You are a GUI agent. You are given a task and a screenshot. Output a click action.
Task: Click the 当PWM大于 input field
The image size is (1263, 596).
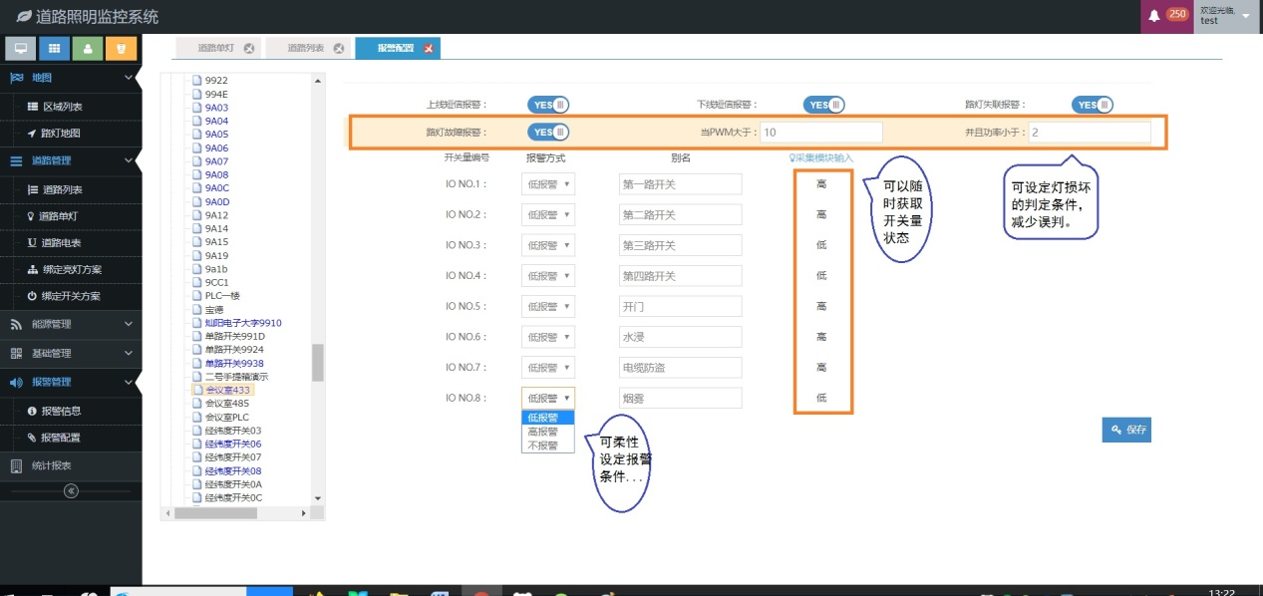click(x=821, y=133)
